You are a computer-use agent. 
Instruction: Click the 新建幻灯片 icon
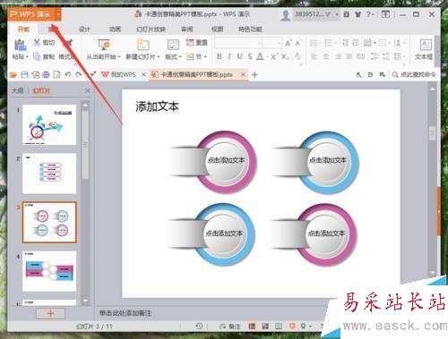(142, 45)
